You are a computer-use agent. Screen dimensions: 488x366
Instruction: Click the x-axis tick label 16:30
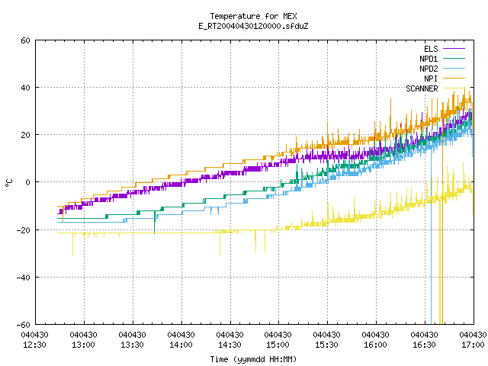pyautogui.click(x=424, y=345)
